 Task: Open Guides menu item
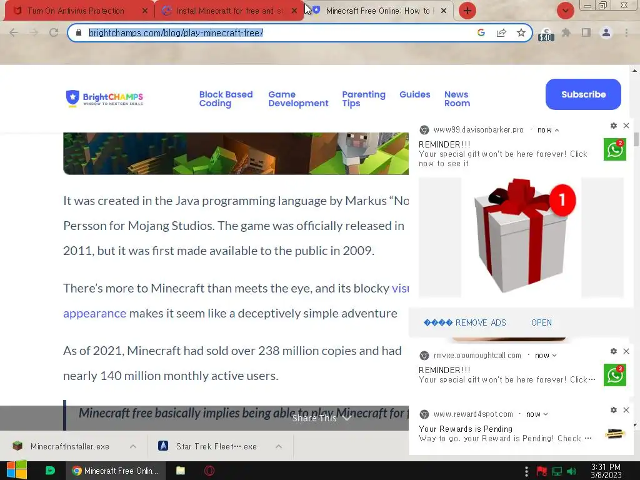click(415, 94)
